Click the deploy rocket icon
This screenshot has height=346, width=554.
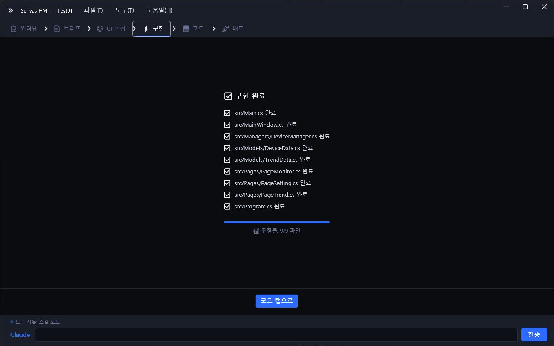225,29
